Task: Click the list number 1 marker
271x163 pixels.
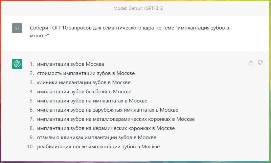Action: coord(32,64)
